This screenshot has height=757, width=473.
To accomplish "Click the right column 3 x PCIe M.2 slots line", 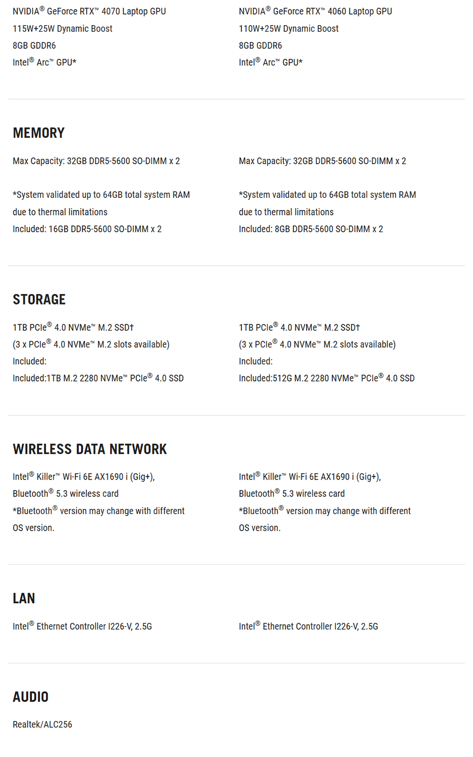I will pos(317,345).
